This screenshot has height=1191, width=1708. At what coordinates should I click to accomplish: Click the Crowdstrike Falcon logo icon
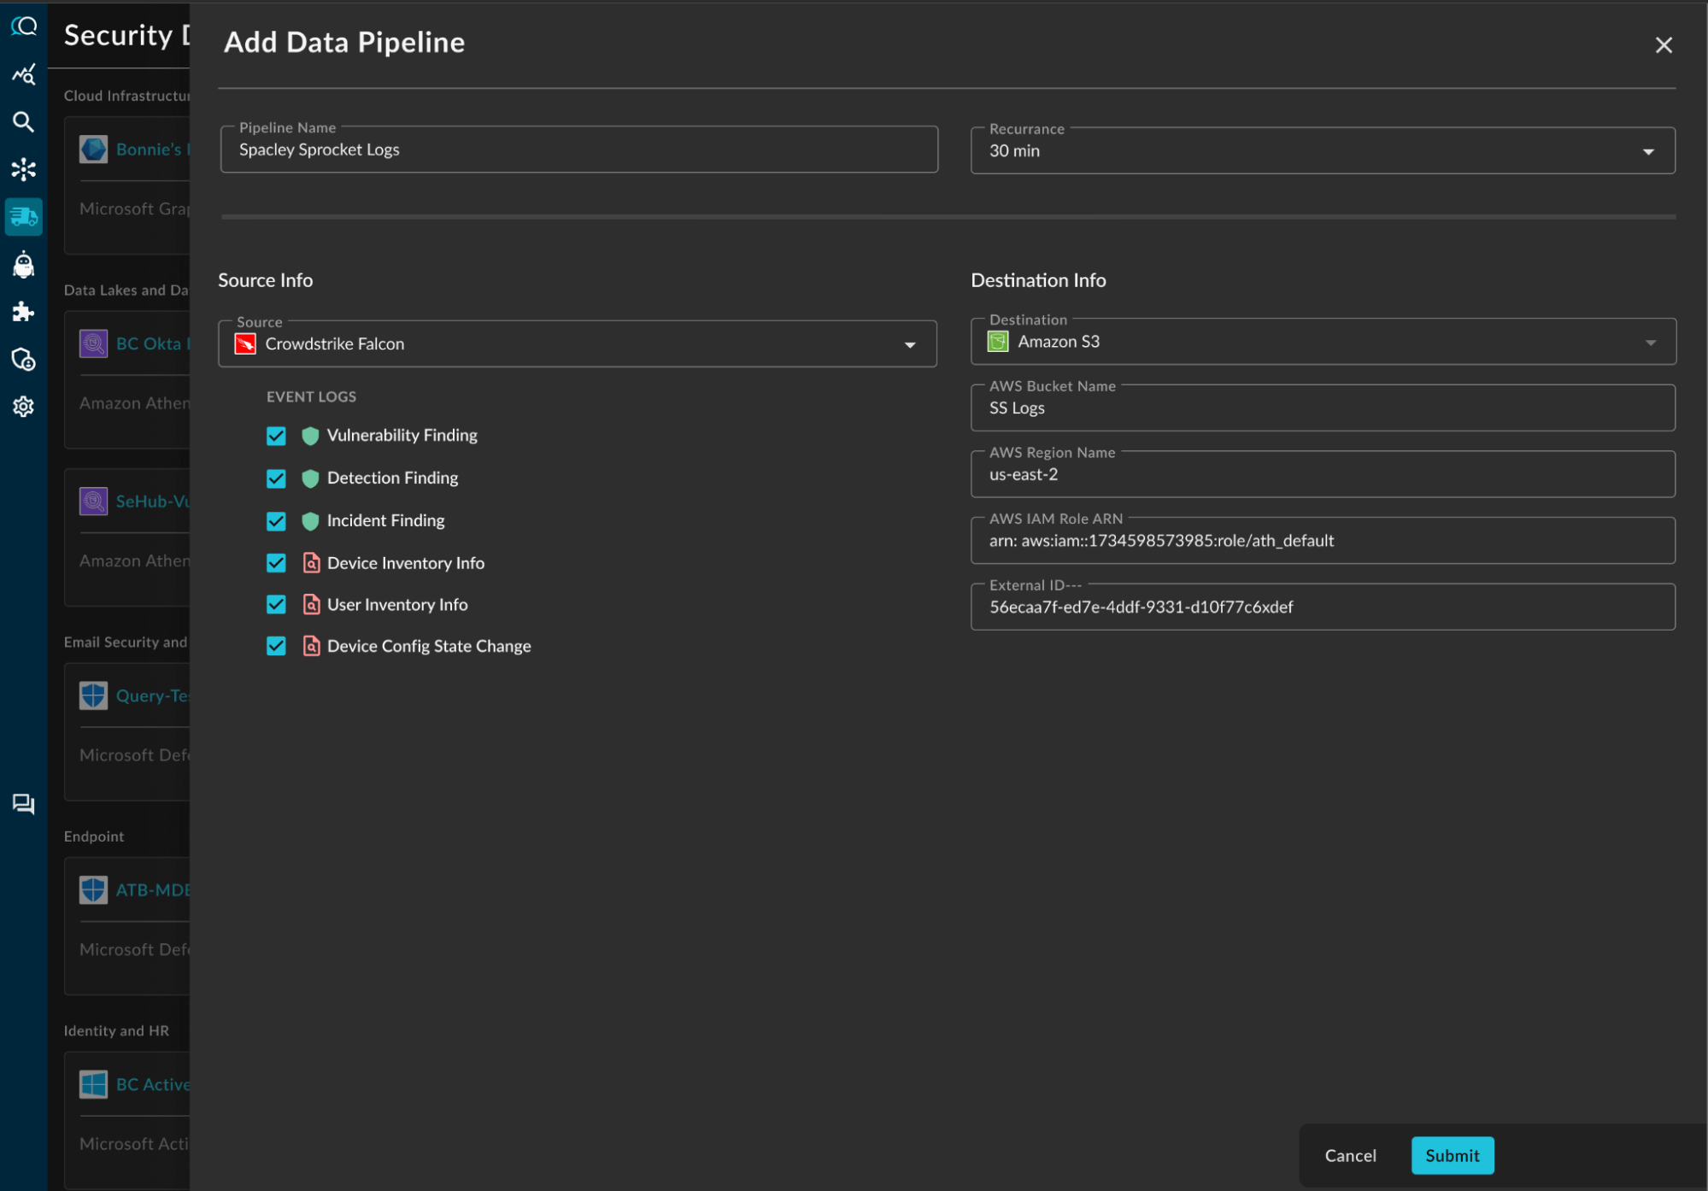tap(245, 343)
